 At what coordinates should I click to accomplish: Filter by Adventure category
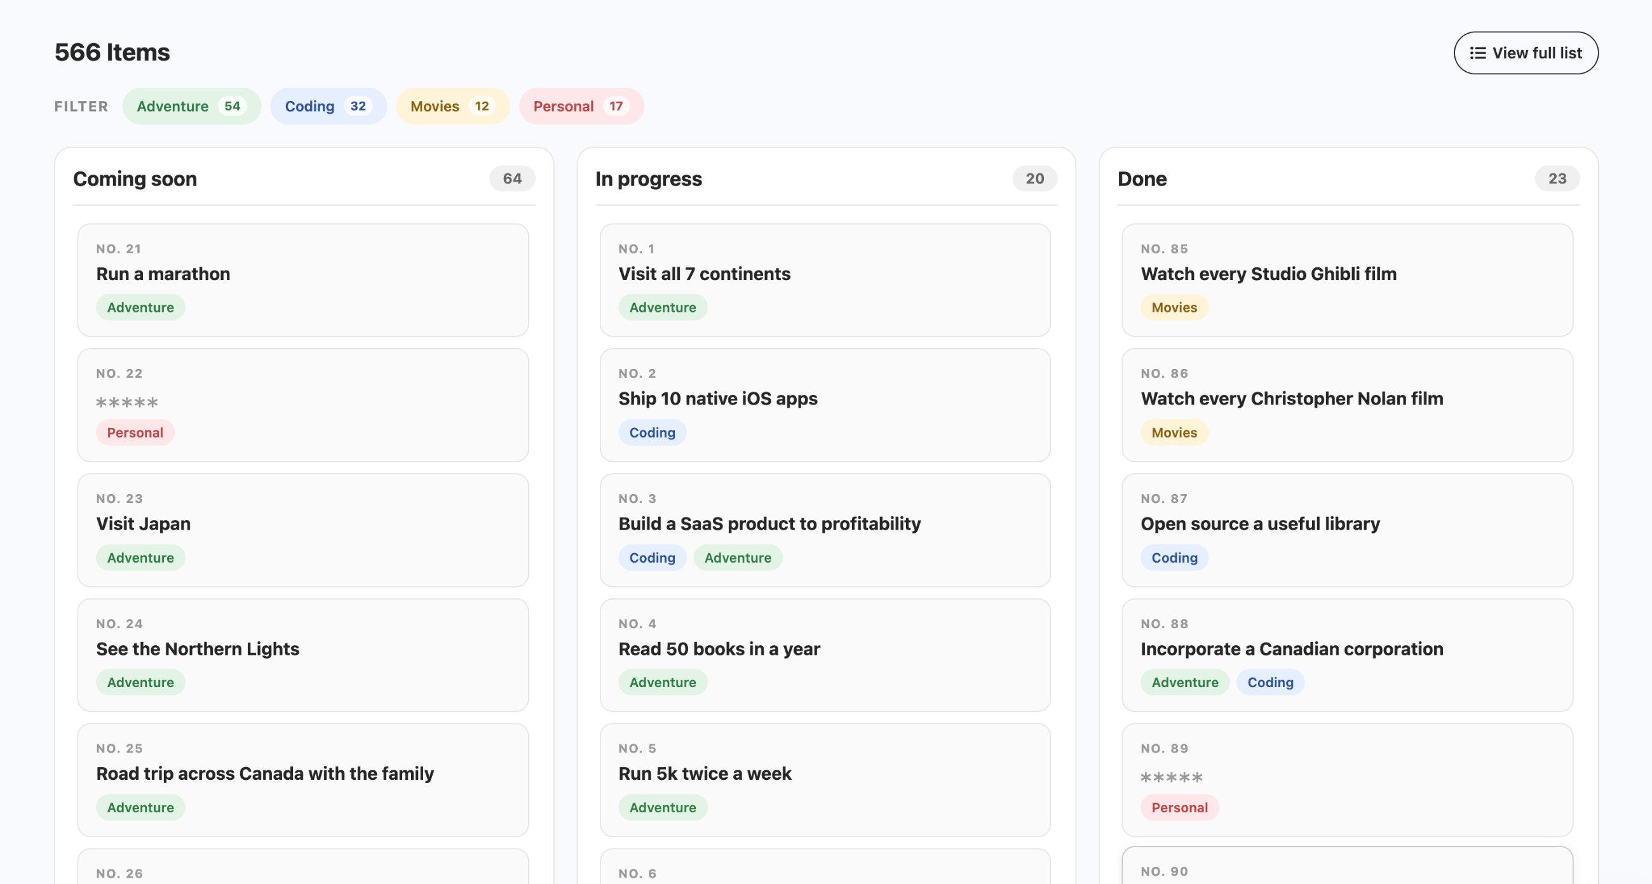pos(191,106)
